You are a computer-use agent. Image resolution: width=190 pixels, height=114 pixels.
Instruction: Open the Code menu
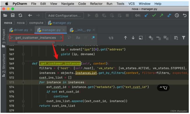(x=82, y=4)
